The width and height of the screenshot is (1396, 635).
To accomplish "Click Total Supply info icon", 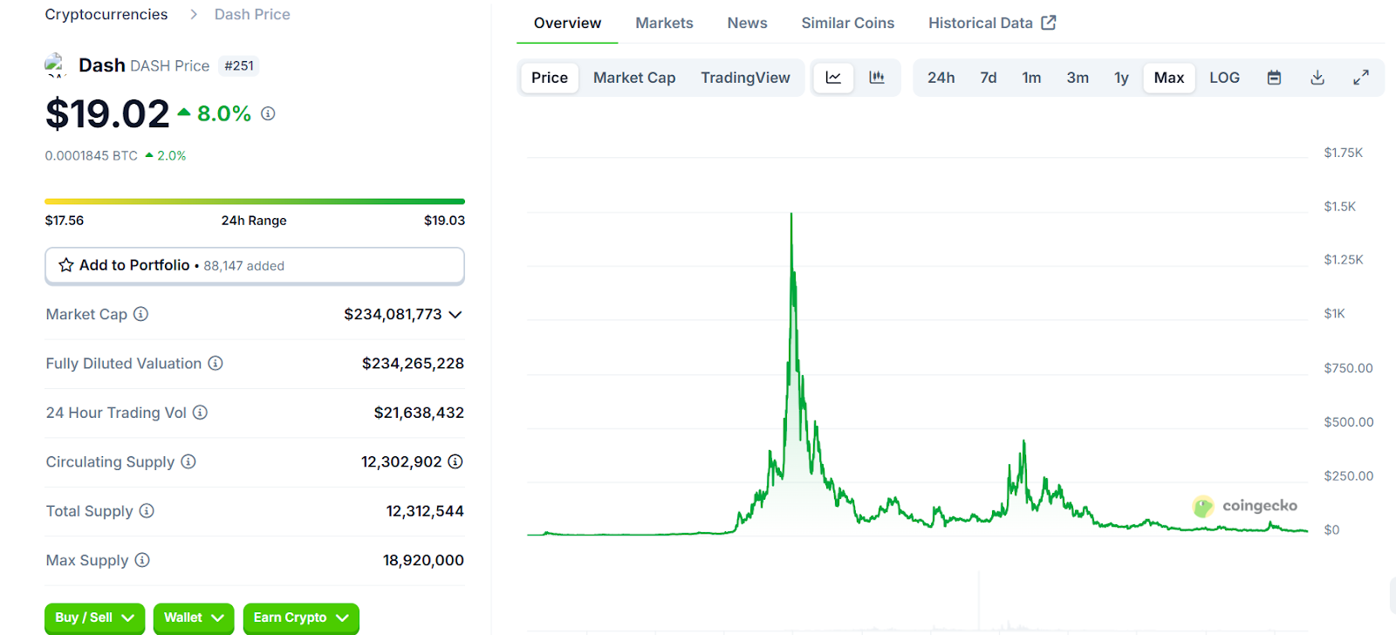I will pos(147,510).
